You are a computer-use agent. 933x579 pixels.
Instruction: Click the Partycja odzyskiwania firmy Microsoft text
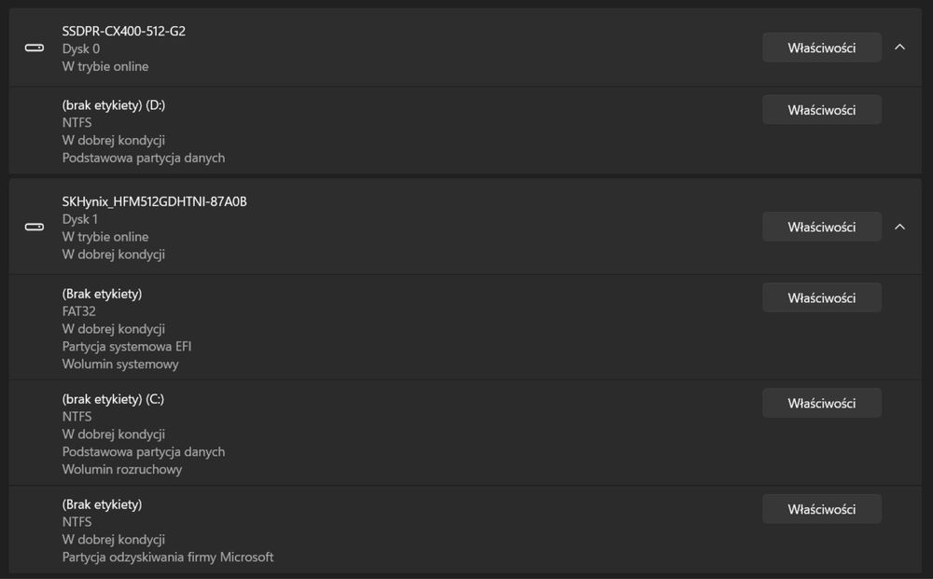pyautogui.click(x=168, y=557)
